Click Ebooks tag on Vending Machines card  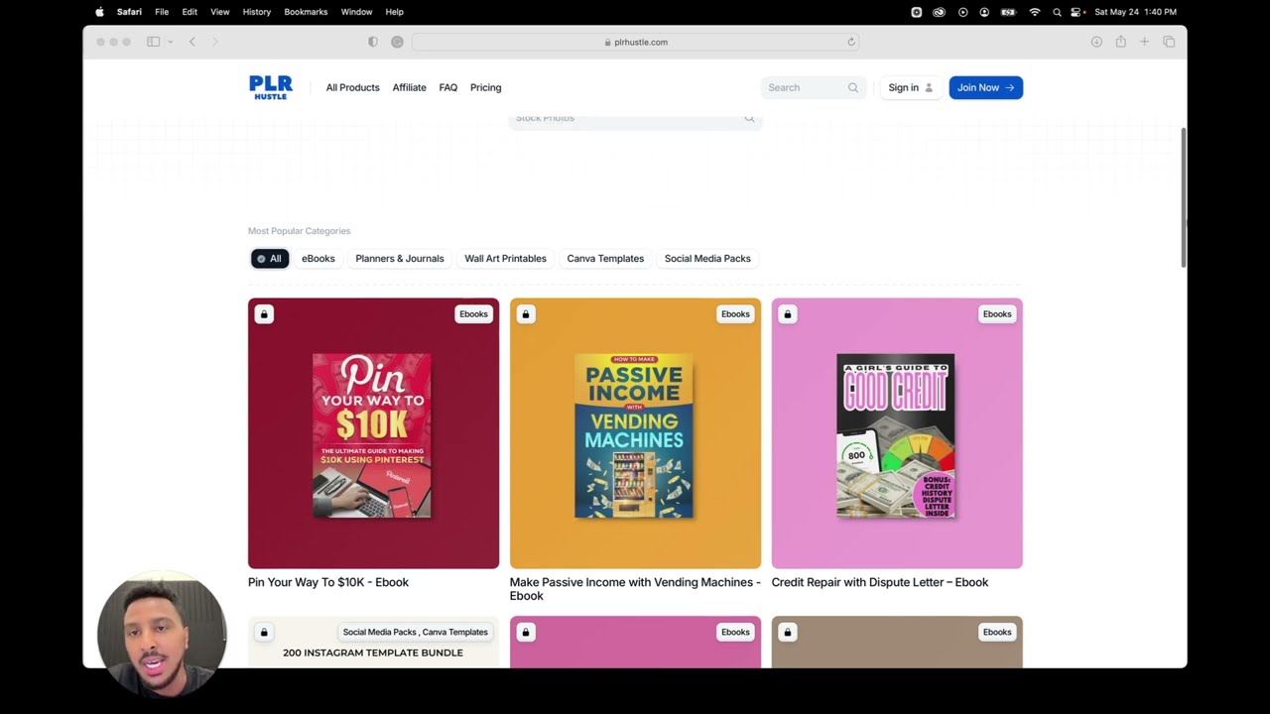(735, 314)
